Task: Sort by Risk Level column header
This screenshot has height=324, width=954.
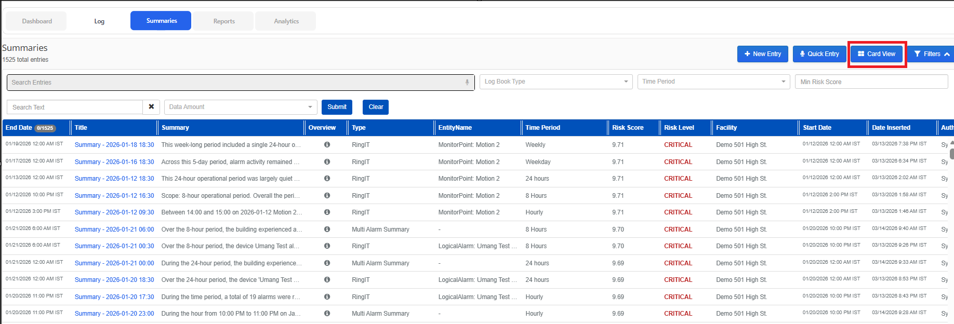Action: [679, 128]
